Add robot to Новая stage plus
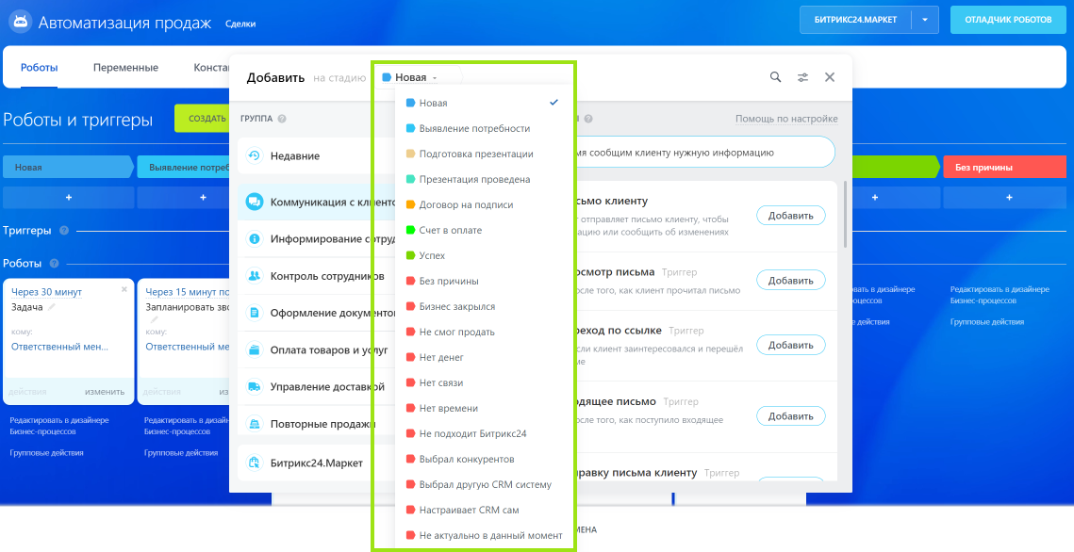This screenshot has height=552, width=1074. click(69, 197)
